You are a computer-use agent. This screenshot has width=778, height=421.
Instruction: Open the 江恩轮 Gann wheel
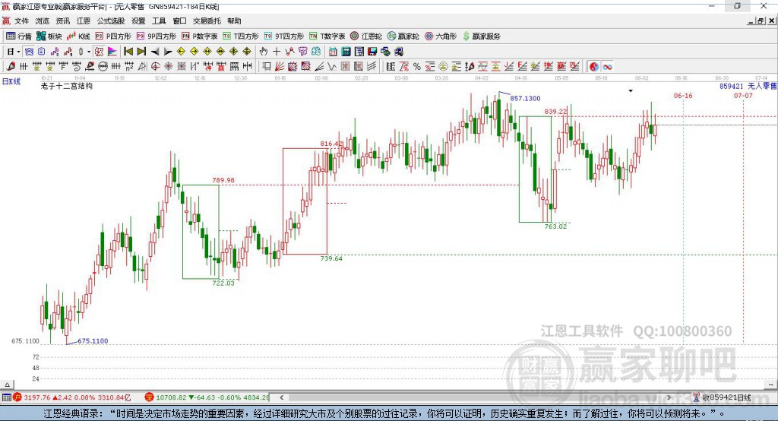click(366, 36)
